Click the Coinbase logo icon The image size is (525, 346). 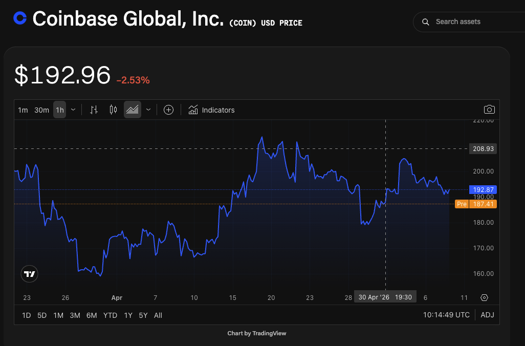[x=20, y=18]
